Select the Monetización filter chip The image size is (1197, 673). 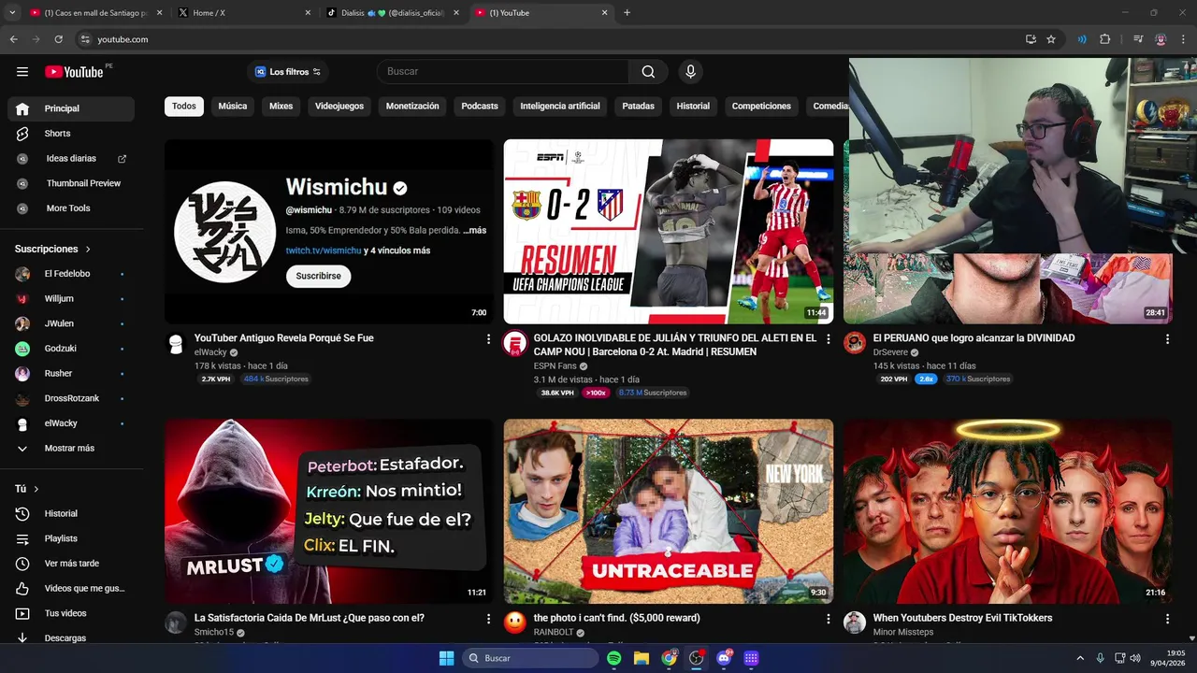tap(412, 107)
